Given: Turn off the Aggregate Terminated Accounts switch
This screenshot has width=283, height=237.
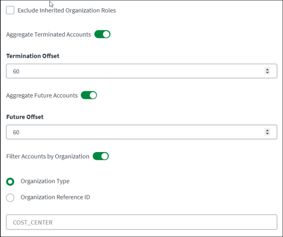Looking at the screenshot, I should [102, 34].
